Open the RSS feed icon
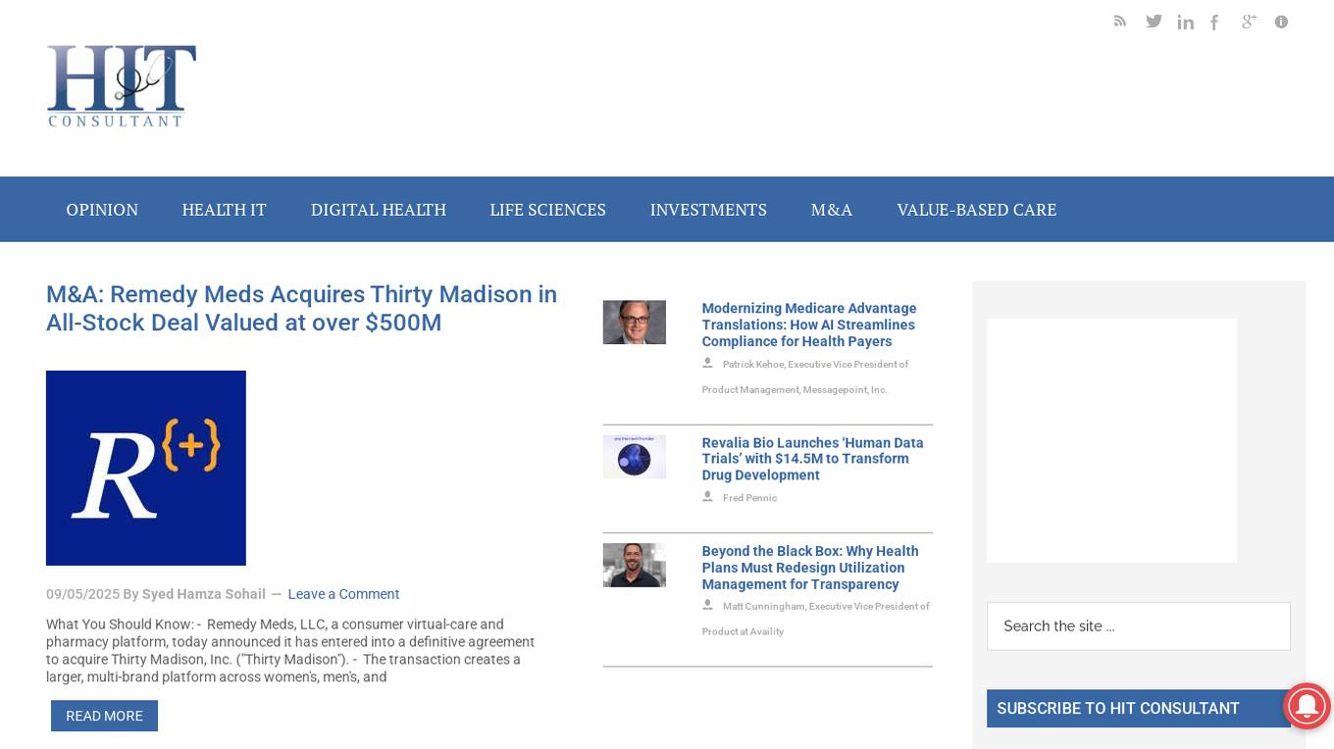The height and width of the screenshot is (749, 1334). pos(1120,21)
